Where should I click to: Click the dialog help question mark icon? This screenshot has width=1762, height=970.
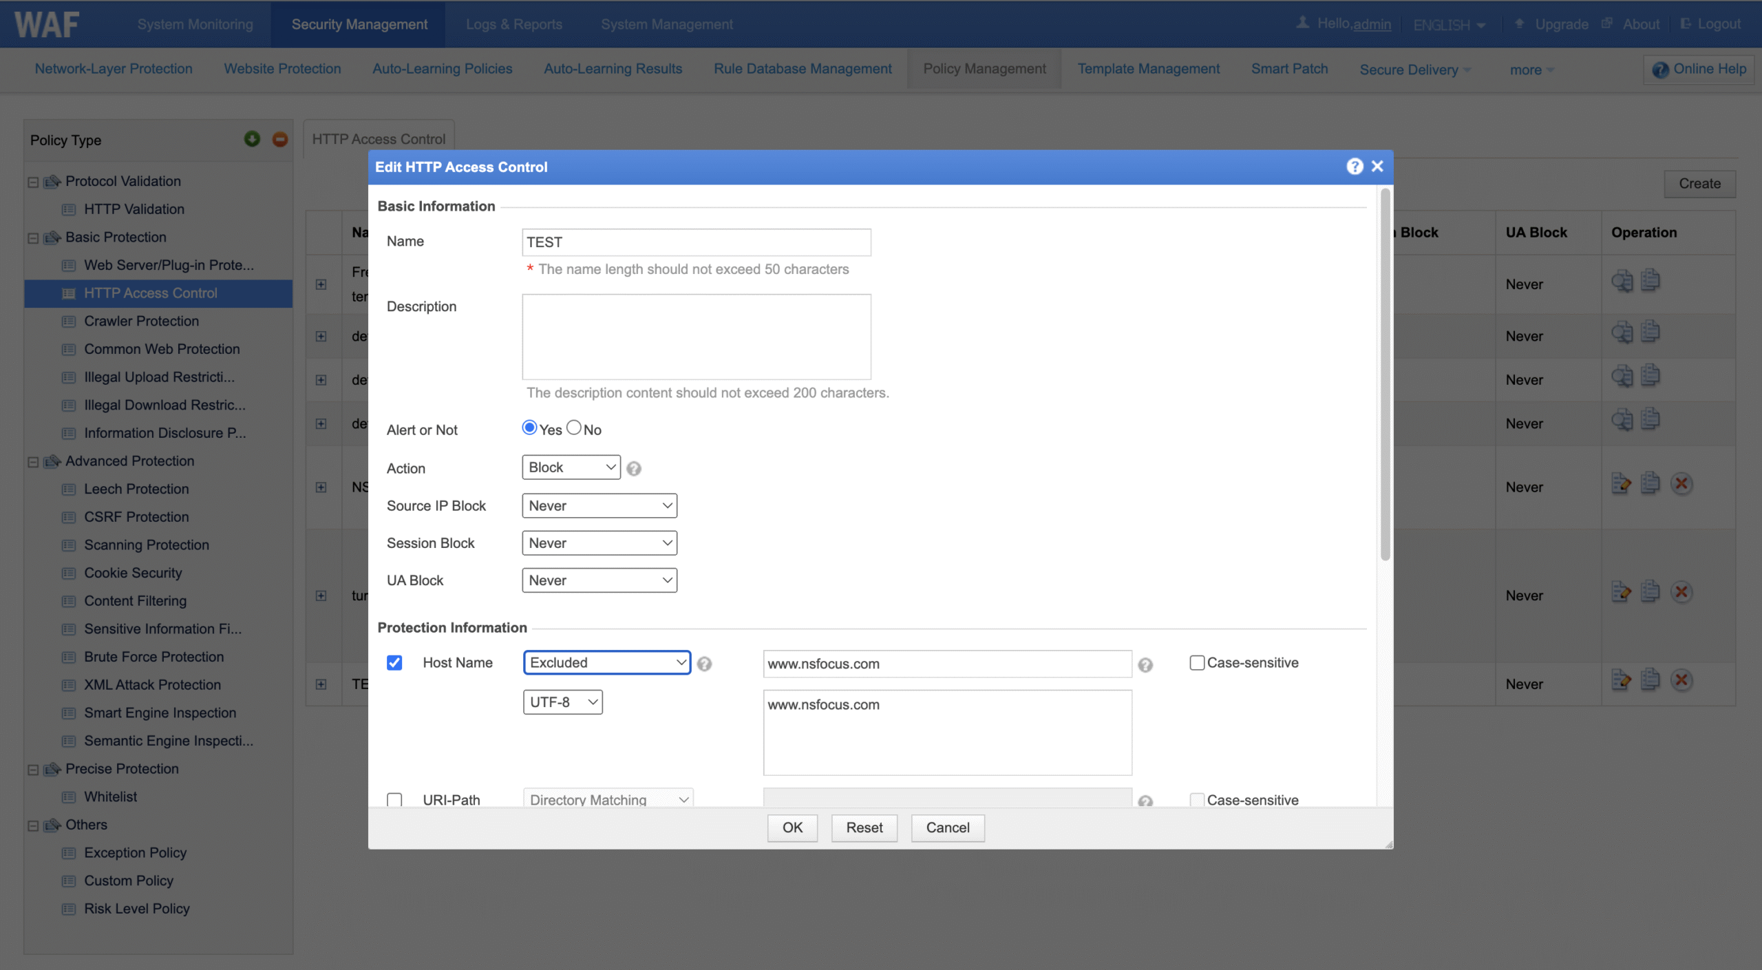(x=1354, y=167)
